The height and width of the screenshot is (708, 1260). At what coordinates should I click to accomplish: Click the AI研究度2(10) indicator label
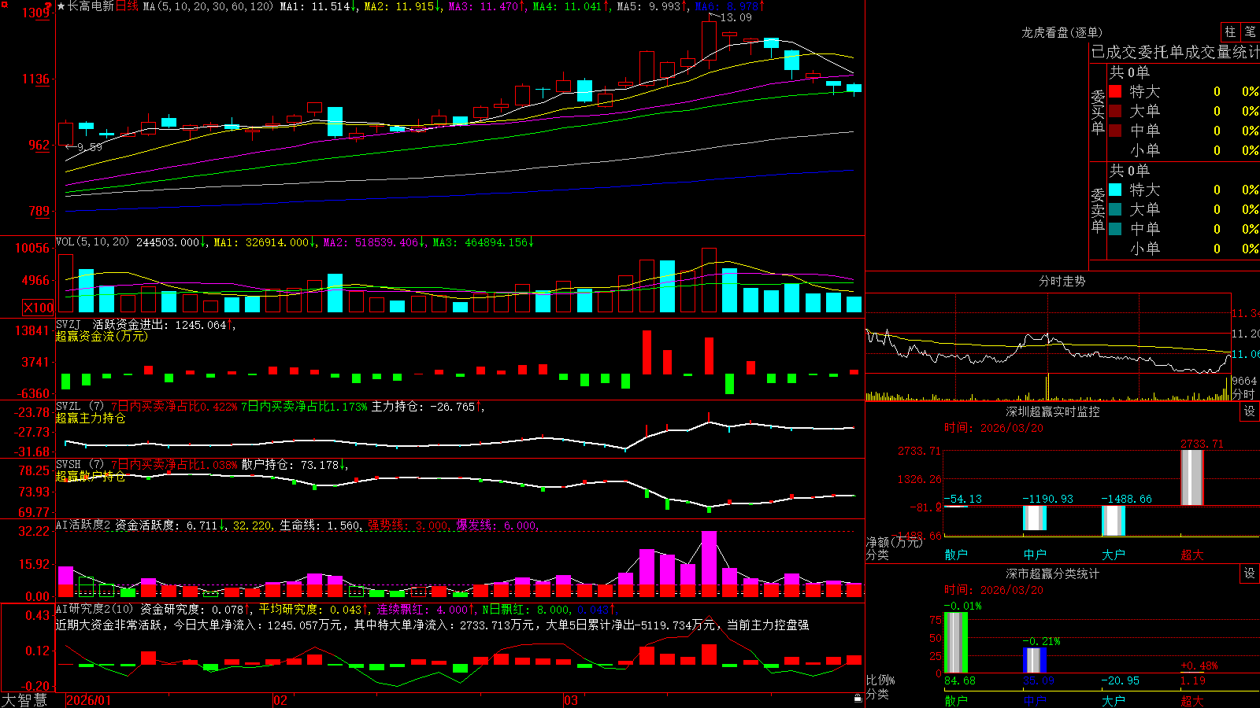[94, 609]
